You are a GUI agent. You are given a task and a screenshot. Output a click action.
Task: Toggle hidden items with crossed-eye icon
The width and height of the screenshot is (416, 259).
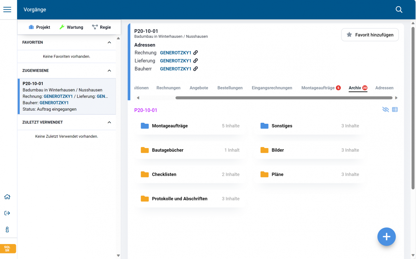(x=385, y=110)
